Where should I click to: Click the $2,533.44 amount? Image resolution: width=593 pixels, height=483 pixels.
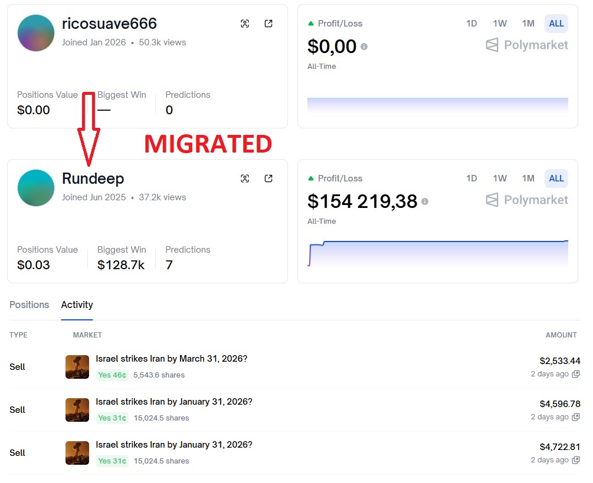560,360
